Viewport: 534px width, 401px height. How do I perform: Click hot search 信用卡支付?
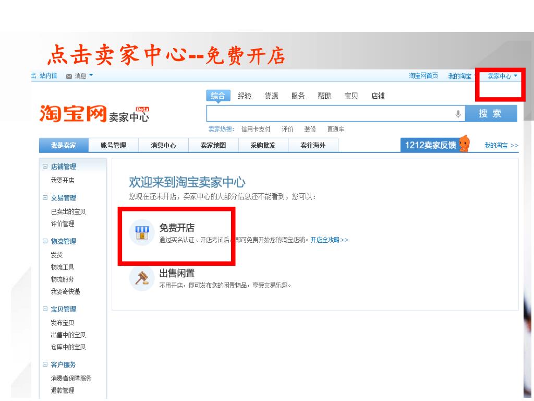point(256,129)
